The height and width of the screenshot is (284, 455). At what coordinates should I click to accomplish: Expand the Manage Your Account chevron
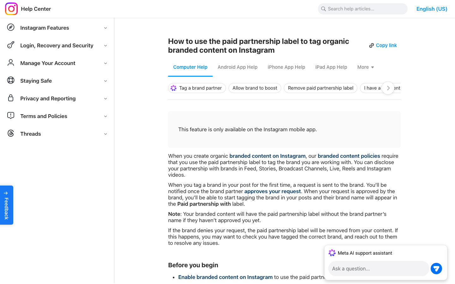106,63
